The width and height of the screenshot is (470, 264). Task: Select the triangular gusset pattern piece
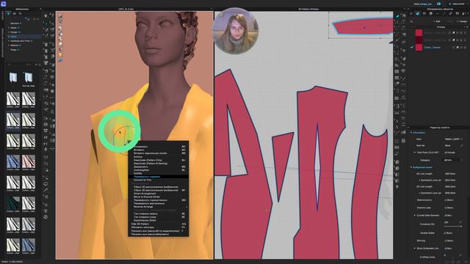pos(281,161)
